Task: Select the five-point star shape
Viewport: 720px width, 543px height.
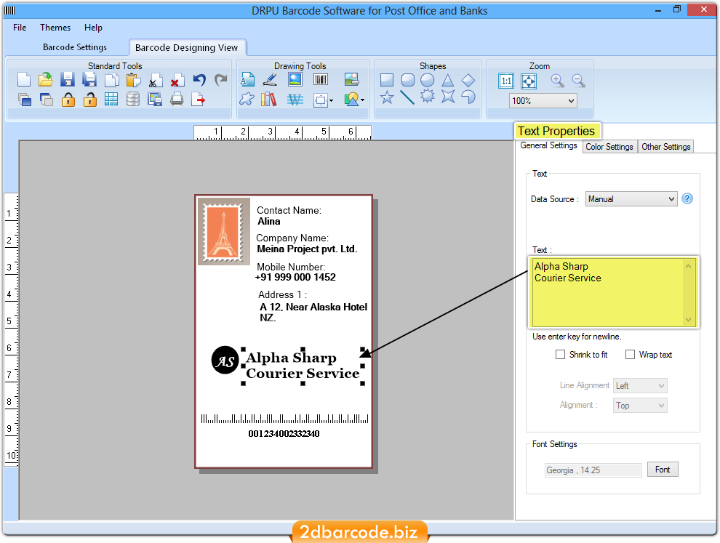Action: [x=387, y=97]
